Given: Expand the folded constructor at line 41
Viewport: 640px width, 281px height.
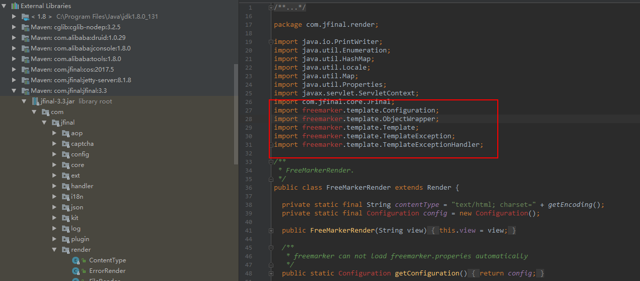Looking at the screenshot, I should click(x=271, y=231).
